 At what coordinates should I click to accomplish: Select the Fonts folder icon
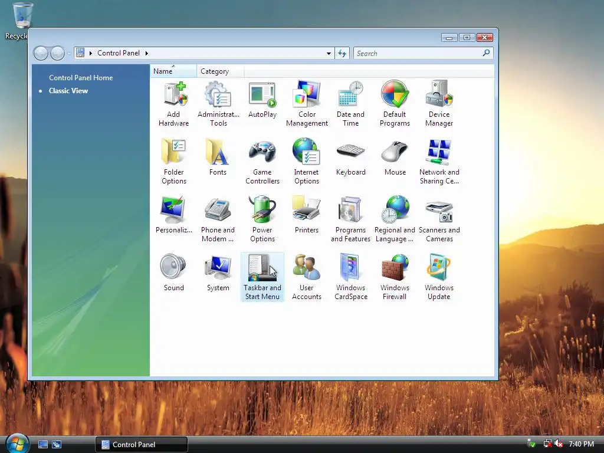point(218,157)
